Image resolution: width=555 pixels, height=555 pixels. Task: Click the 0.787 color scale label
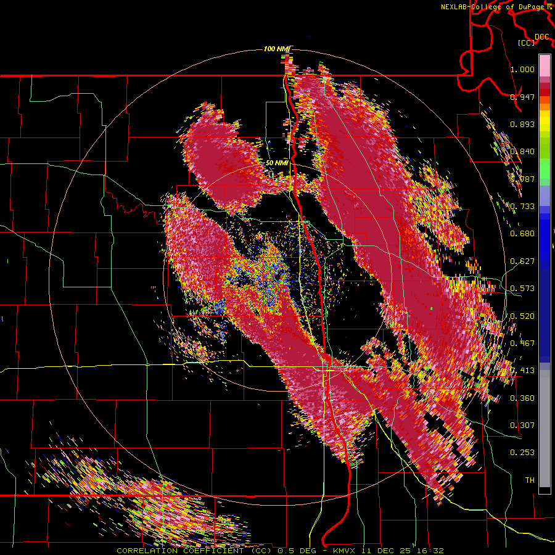pos(522,179)
